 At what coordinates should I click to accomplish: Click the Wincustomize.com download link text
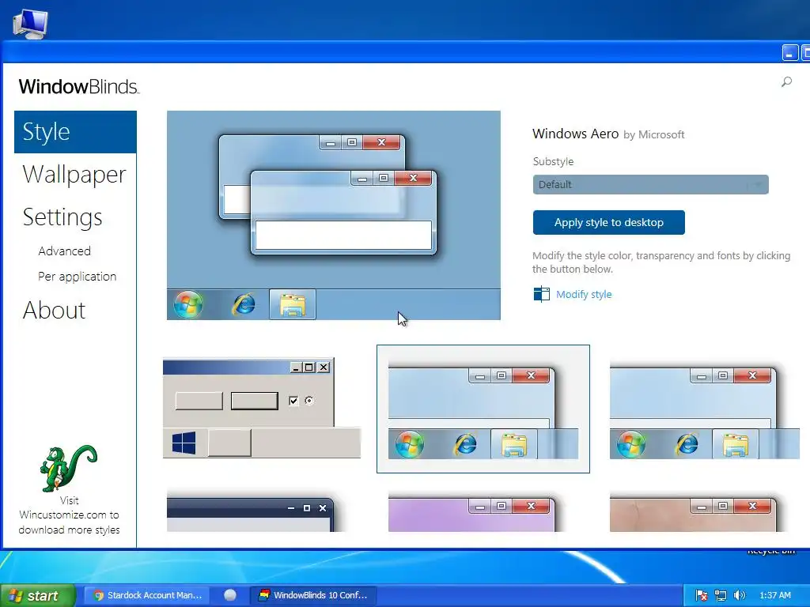[x=70, y=515]
